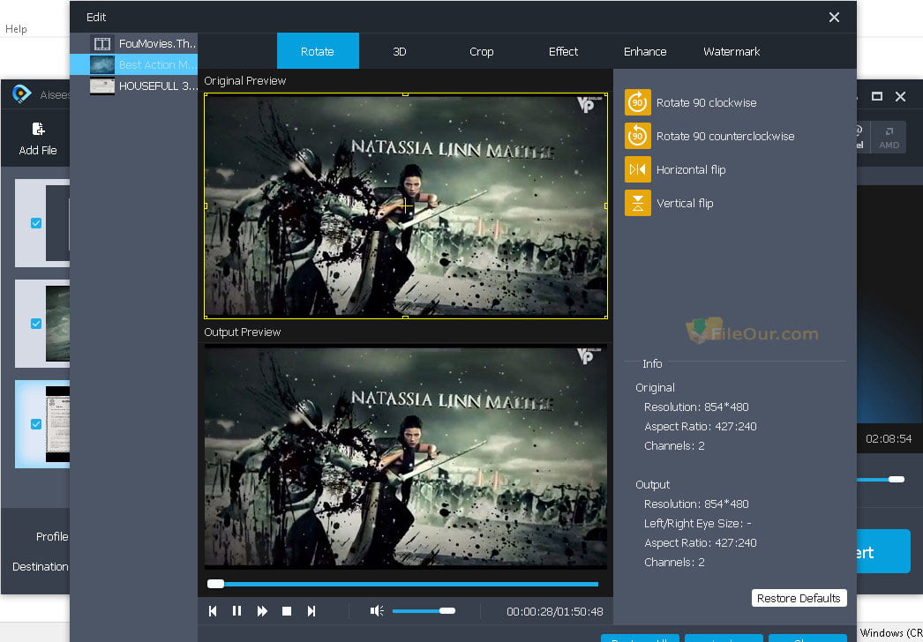
Task: Click the Add File icon in main window
Action: point(38,129)
